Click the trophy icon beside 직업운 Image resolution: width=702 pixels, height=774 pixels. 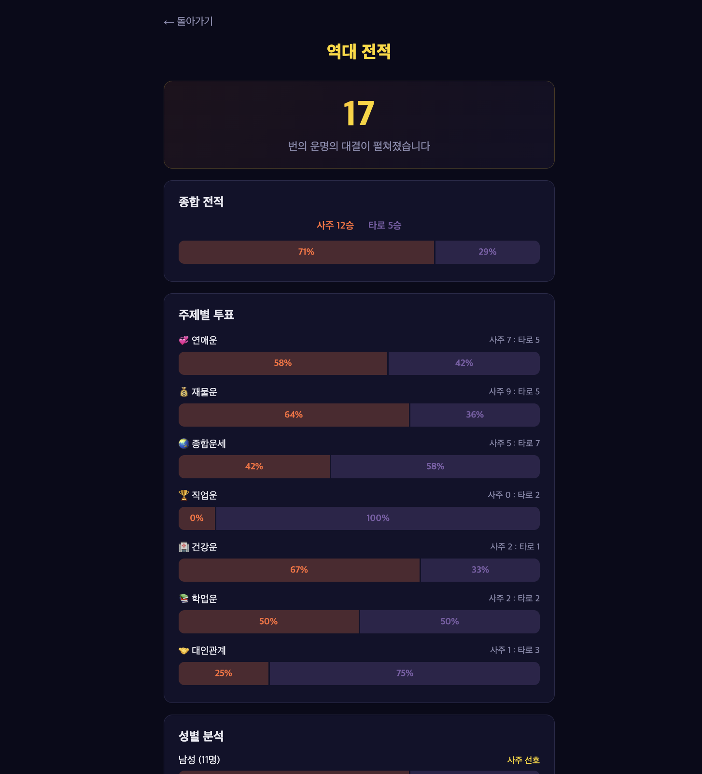pyautogui.click(x=183, y=495)
